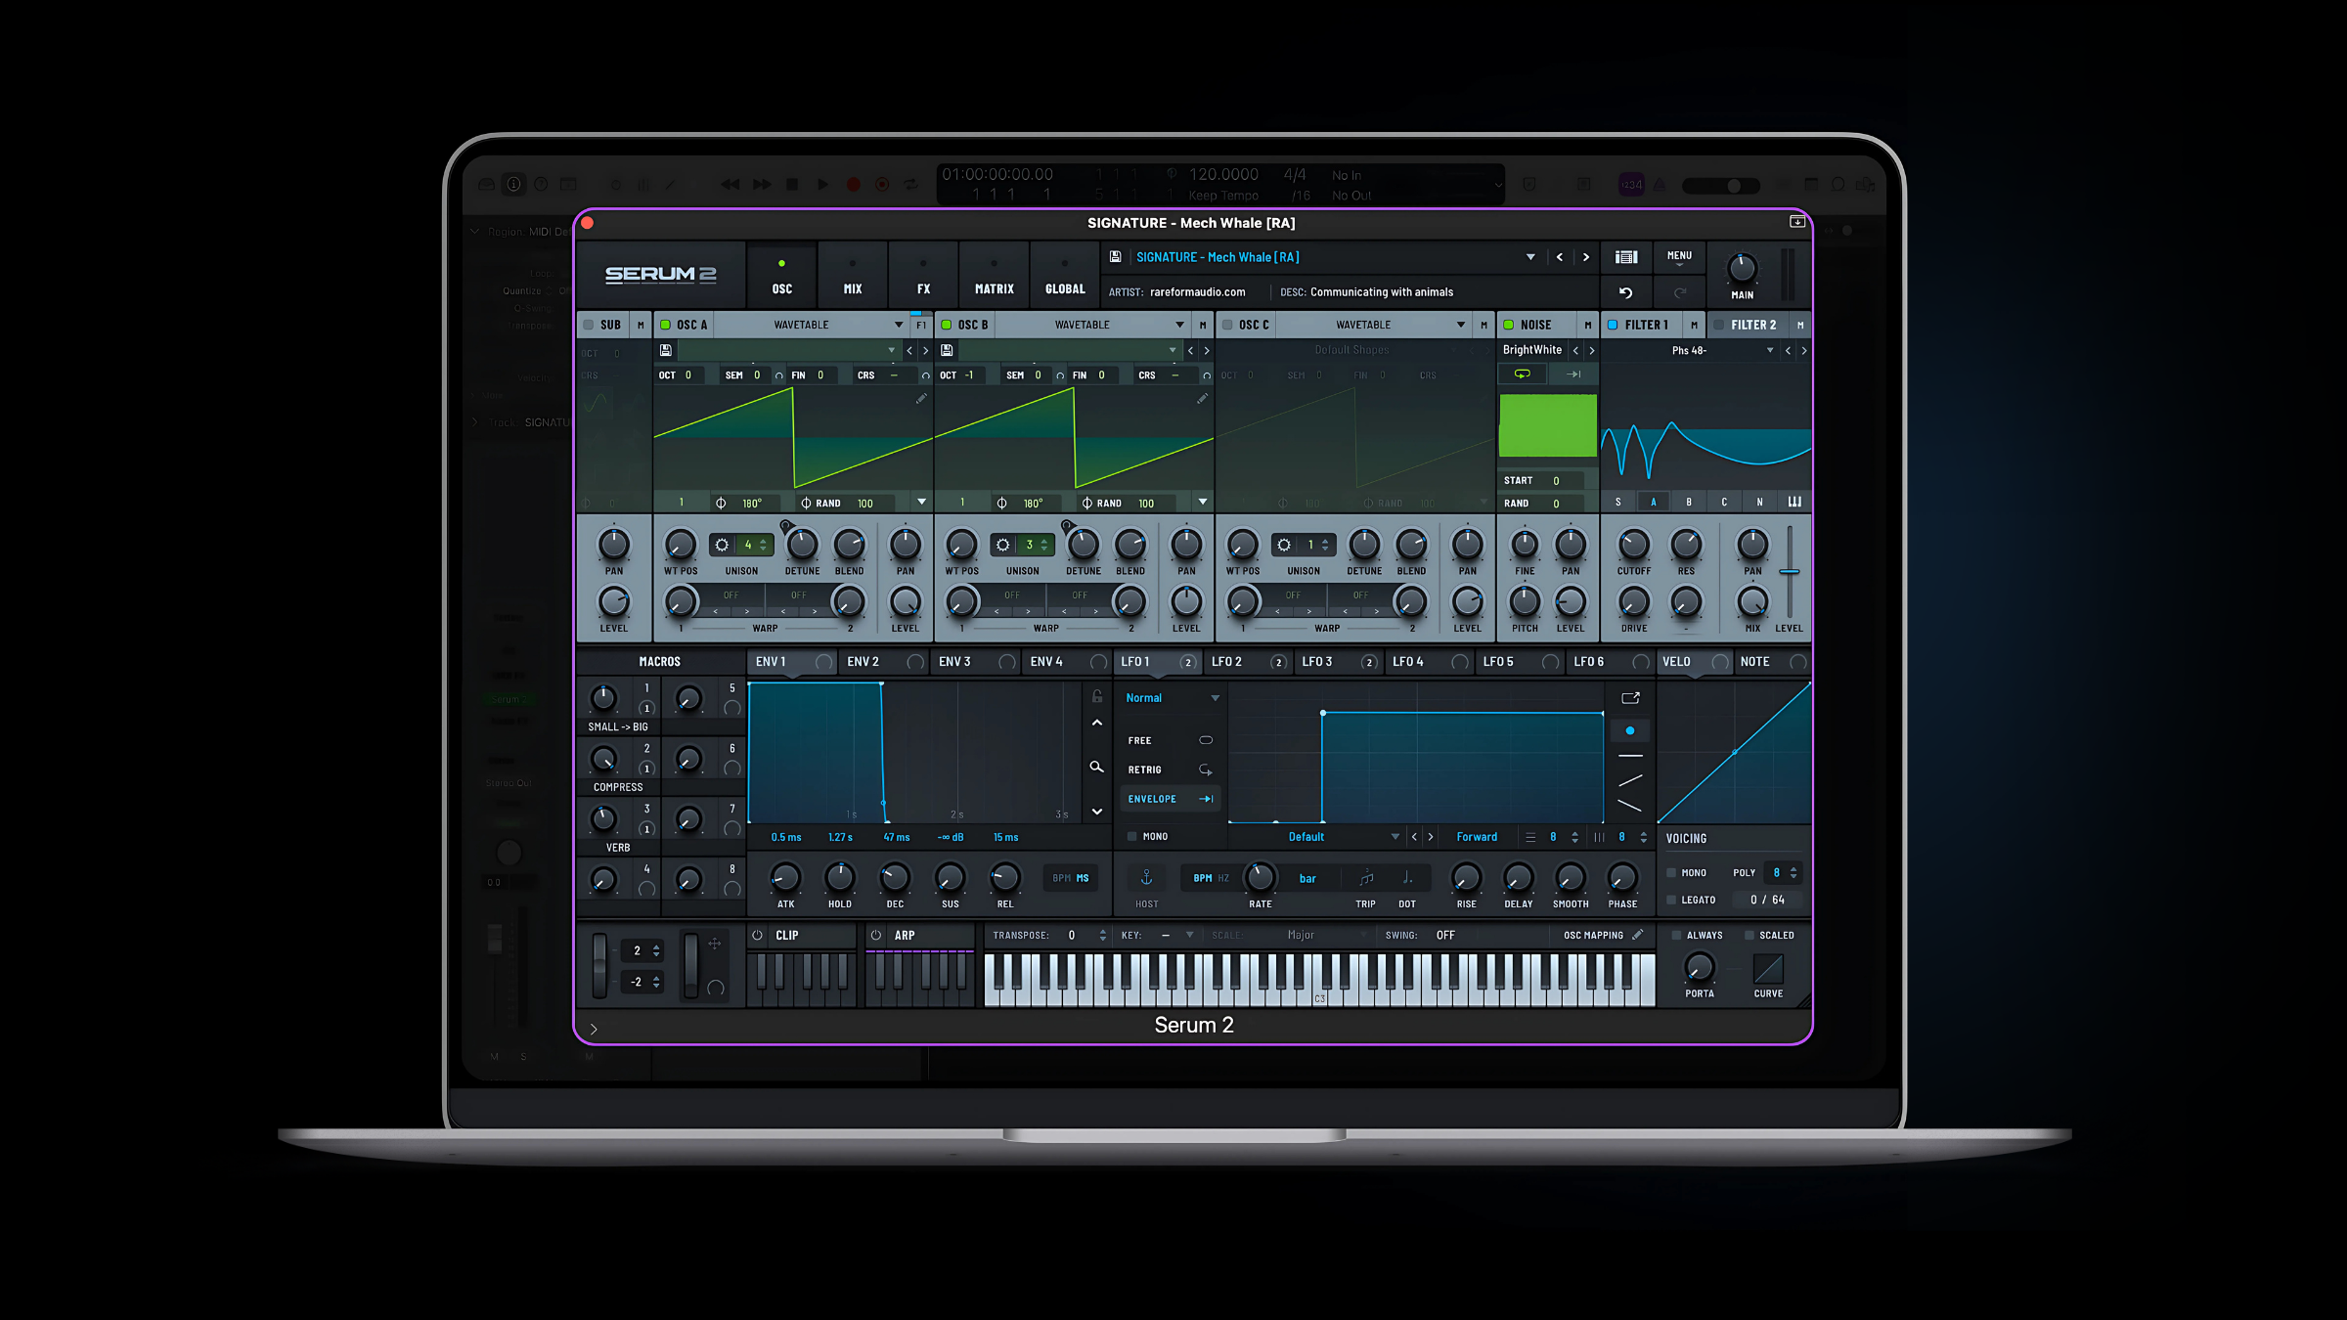Click the pitch bend wheel
This screenshot has width=2347, height=1320.
pos(598,966)
